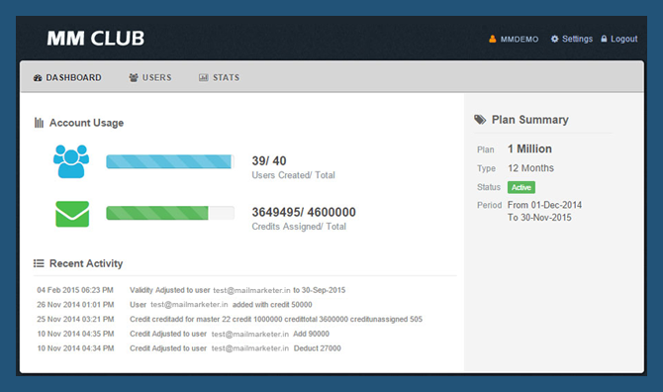Viewport: 663px width, 392px height.
Task: Click the list icon beside Recent Activity
Action: pyautogui.click(x=39, y=263)
